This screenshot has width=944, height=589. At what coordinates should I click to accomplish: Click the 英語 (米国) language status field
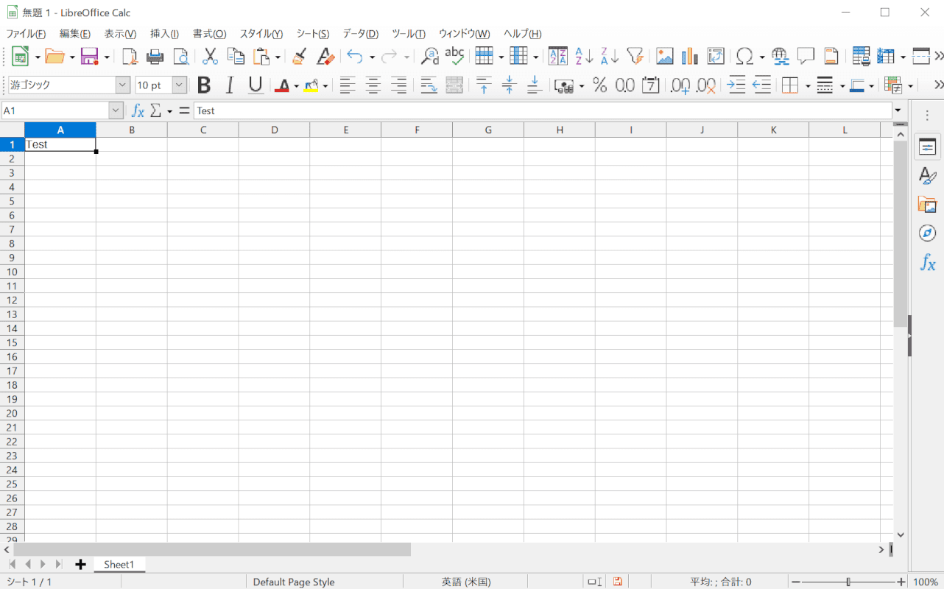[466, 582]
